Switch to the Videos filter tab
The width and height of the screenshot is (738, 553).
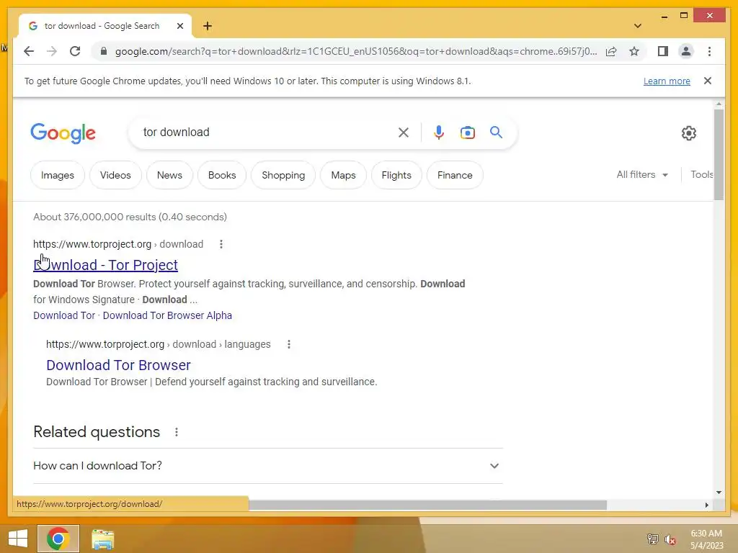[x=115, y=175]
